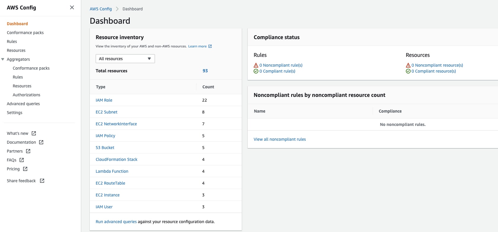
Task: Click the compliant rules checkmark icon
Action: (256, 71)
